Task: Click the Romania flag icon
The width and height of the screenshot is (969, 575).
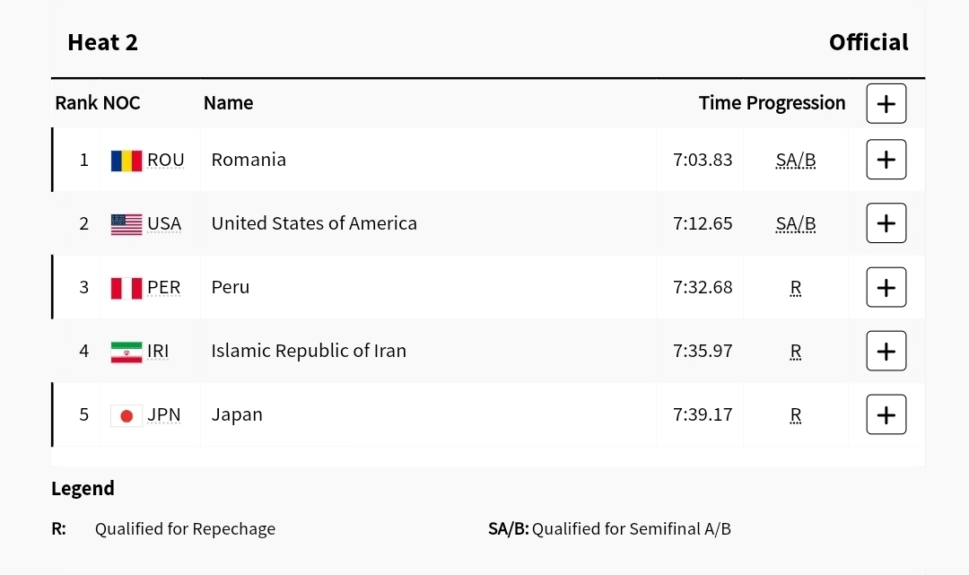Action: [x=127, y=161]
